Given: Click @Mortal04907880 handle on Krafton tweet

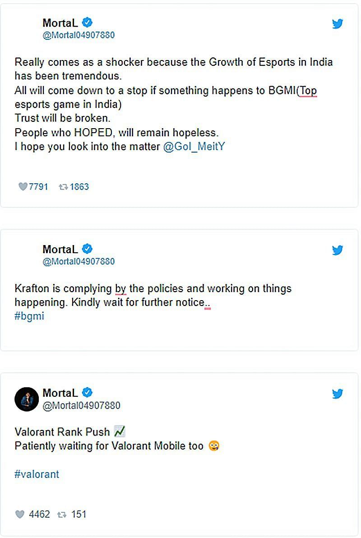Looking at the screenshot, I should coord(79,261).
